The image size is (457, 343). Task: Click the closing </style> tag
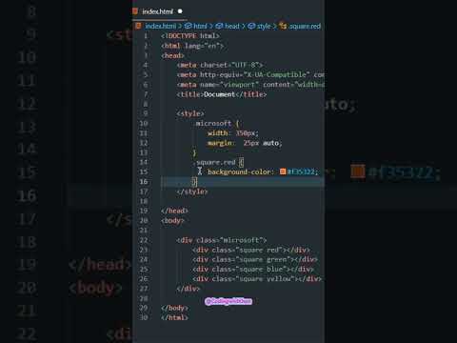pyautogui.click(x=192, y=192)
